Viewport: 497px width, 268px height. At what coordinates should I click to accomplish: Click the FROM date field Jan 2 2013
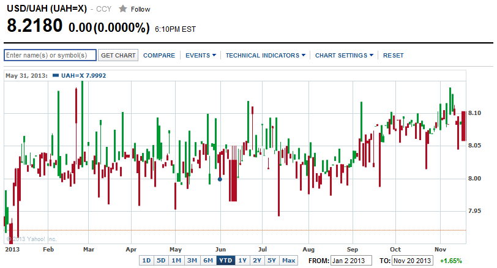click(351, 261)
